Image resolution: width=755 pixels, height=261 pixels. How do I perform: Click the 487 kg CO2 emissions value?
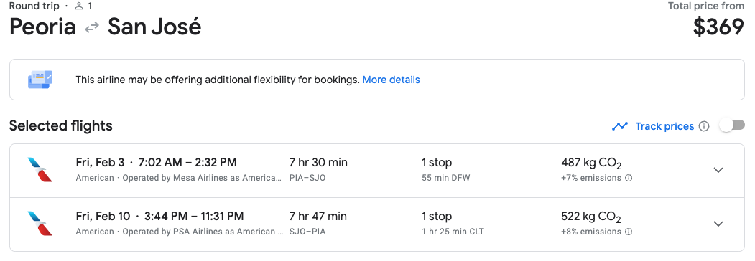click(591, 163)
